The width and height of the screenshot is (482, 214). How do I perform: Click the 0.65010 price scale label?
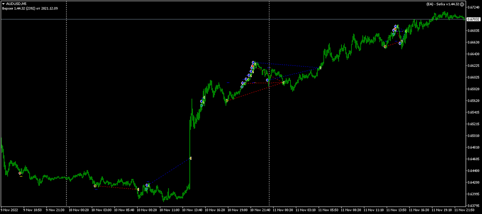pos(473,136)
